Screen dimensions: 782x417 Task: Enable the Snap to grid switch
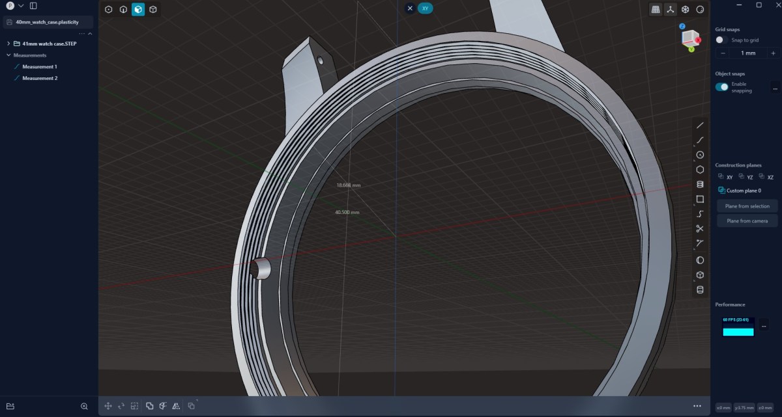[720, 40]
